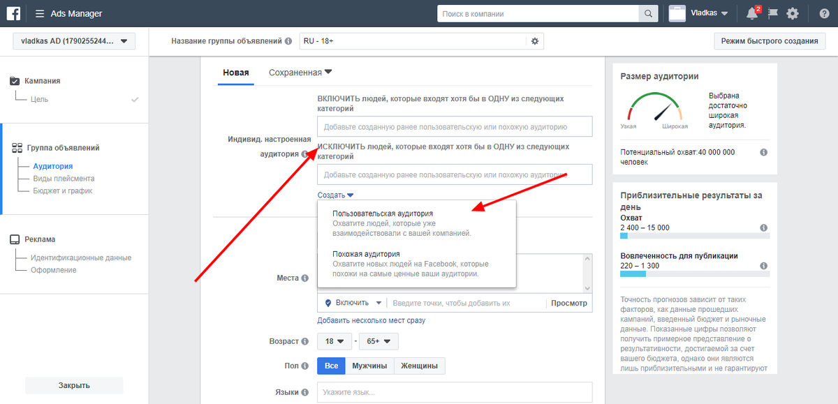Screen dimensions: 838x404
Task: Click Добавить несколько мест сразу link
Action: pos(371,320)
